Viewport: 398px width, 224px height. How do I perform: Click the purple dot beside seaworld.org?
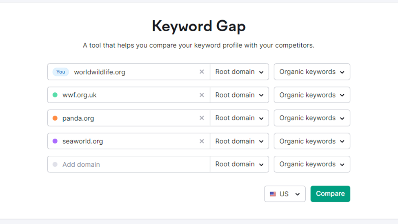tap(55, 141)
